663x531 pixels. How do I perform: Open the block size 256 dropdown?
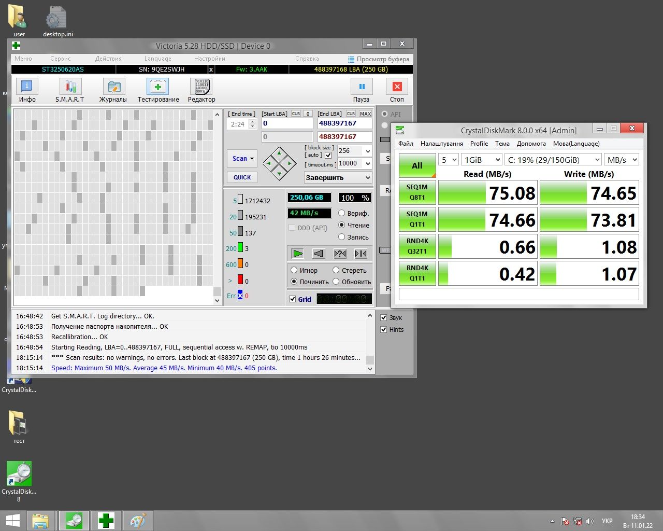pos(355,151)
